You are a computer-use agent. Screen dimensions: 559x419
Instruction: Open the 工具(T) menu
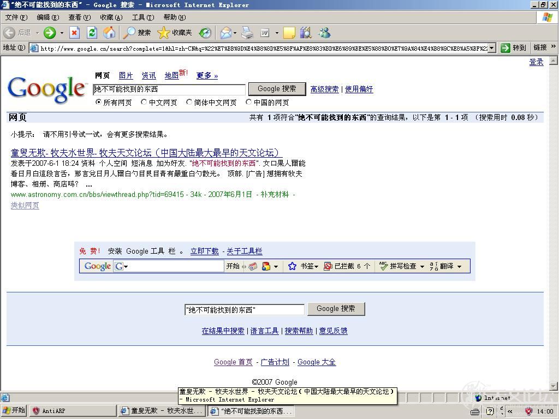point(143,17)
